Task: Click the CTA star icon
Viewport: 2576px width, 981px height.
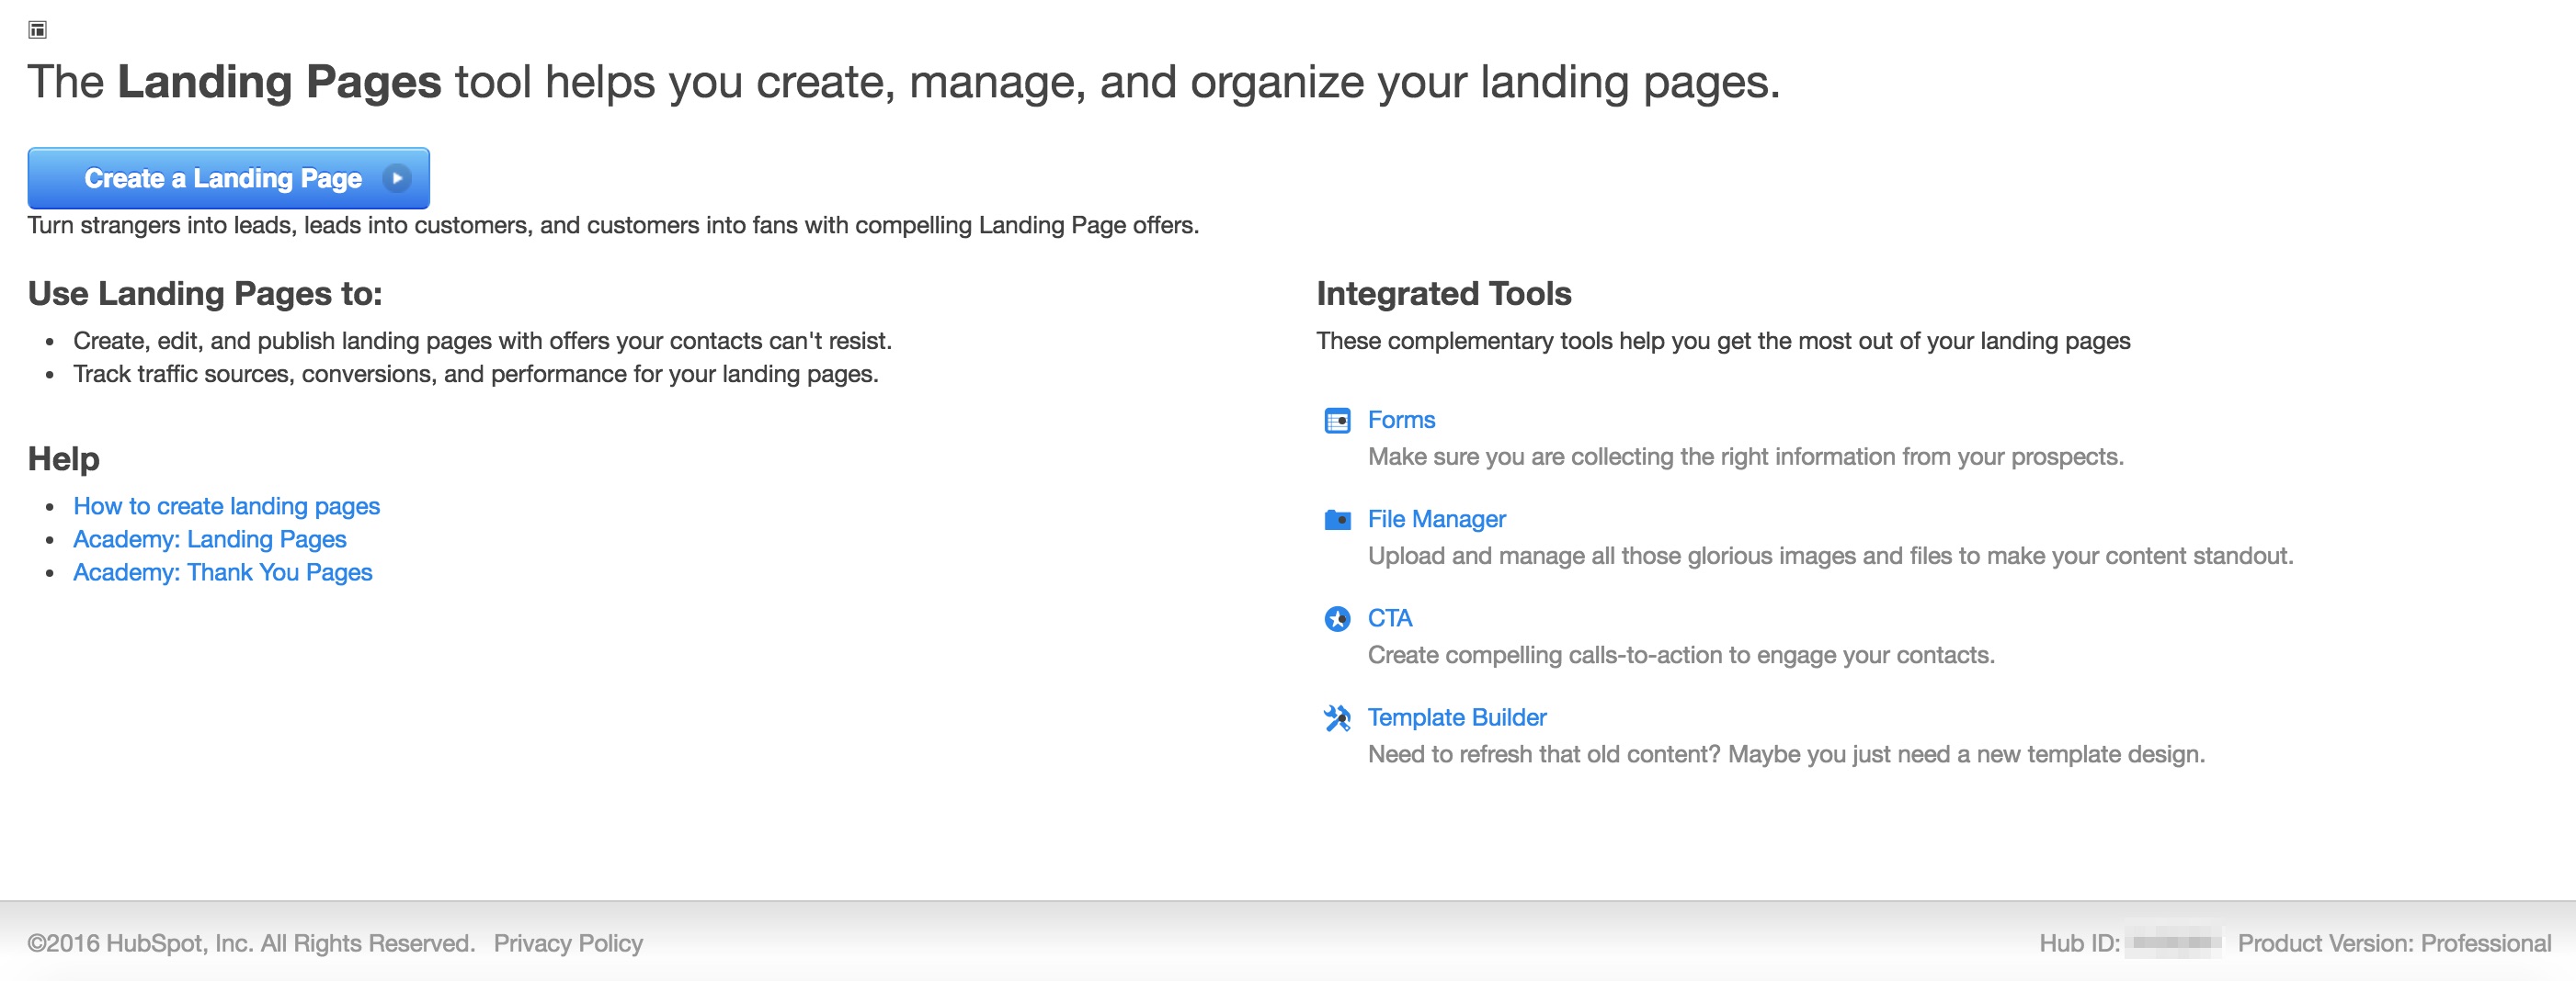Action: tap(1336, 619)
